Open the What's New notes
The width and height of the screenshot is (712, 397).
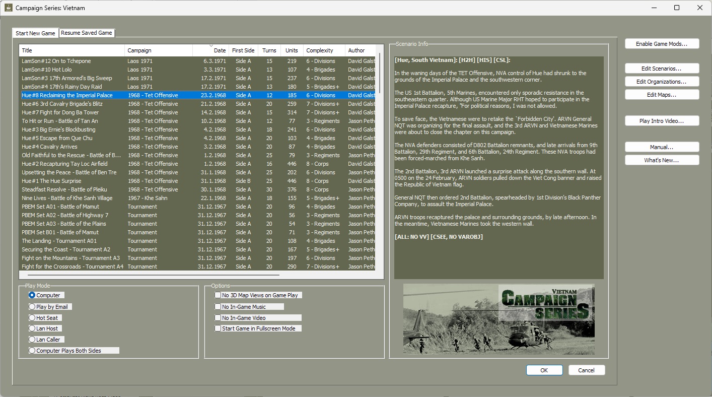tap(662, 160)
